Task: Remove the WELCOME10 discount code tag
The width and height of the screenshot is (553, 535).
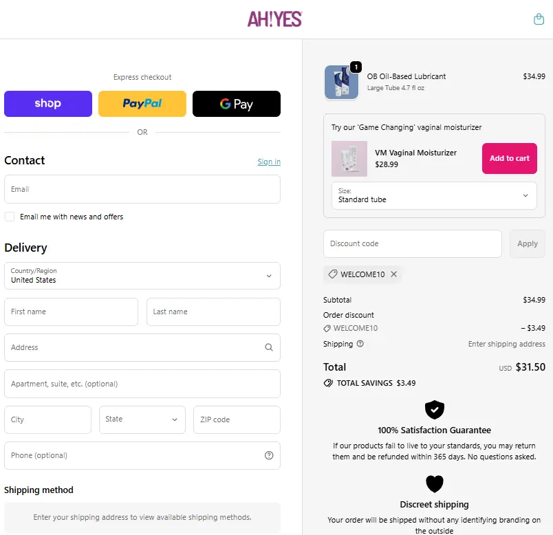Action: (x=393, y=274)
